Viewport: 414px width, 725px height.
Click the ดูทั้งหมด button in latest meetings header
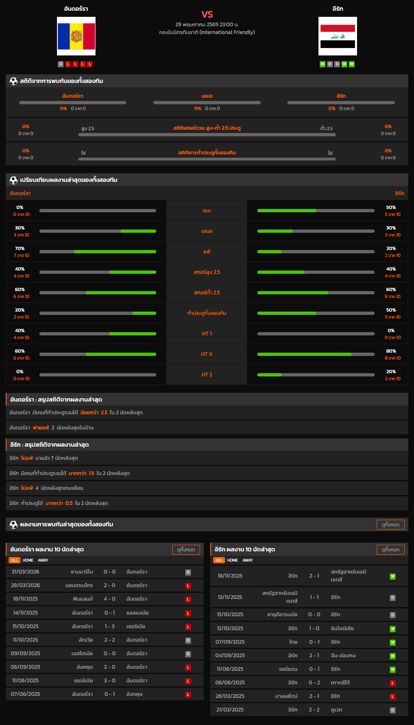pos(391,524)
